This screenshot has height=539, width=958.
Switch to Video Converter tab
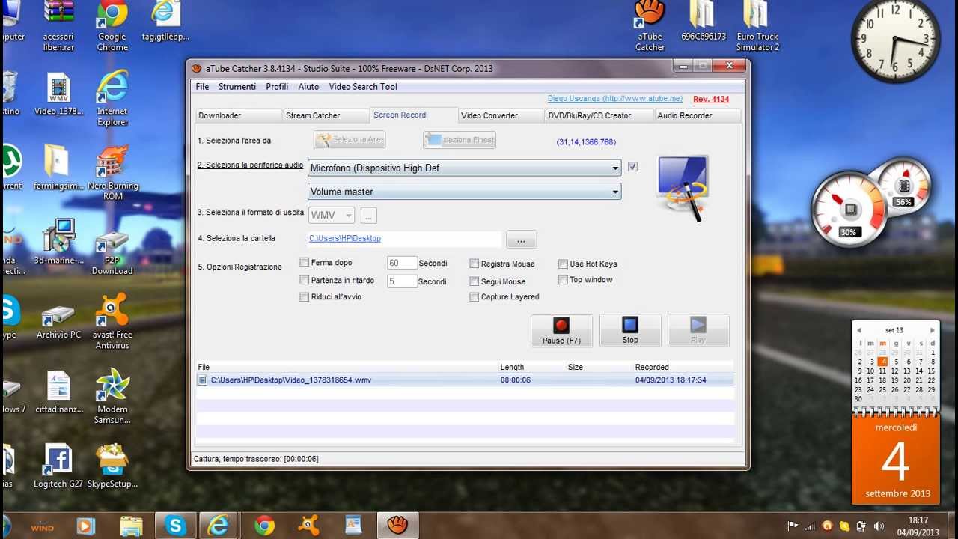coord(501,115)
